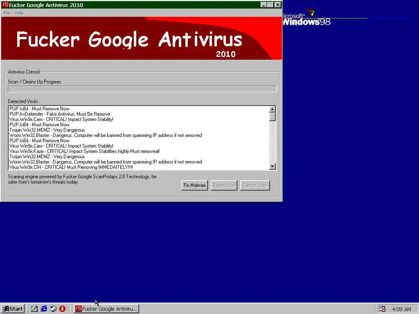419x314 pixels.
Task: Launch the Opera browser from the quick launch
Action: point(62,309)
